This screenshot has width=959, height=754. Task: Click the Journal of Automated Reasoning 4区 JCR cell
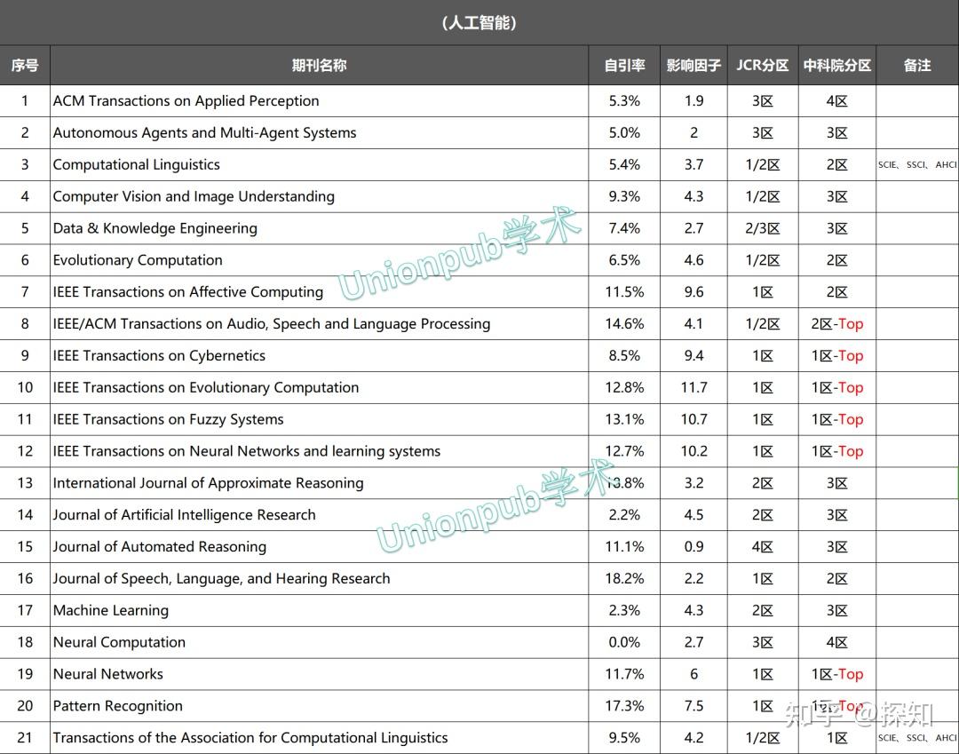[x=762, y=546]
